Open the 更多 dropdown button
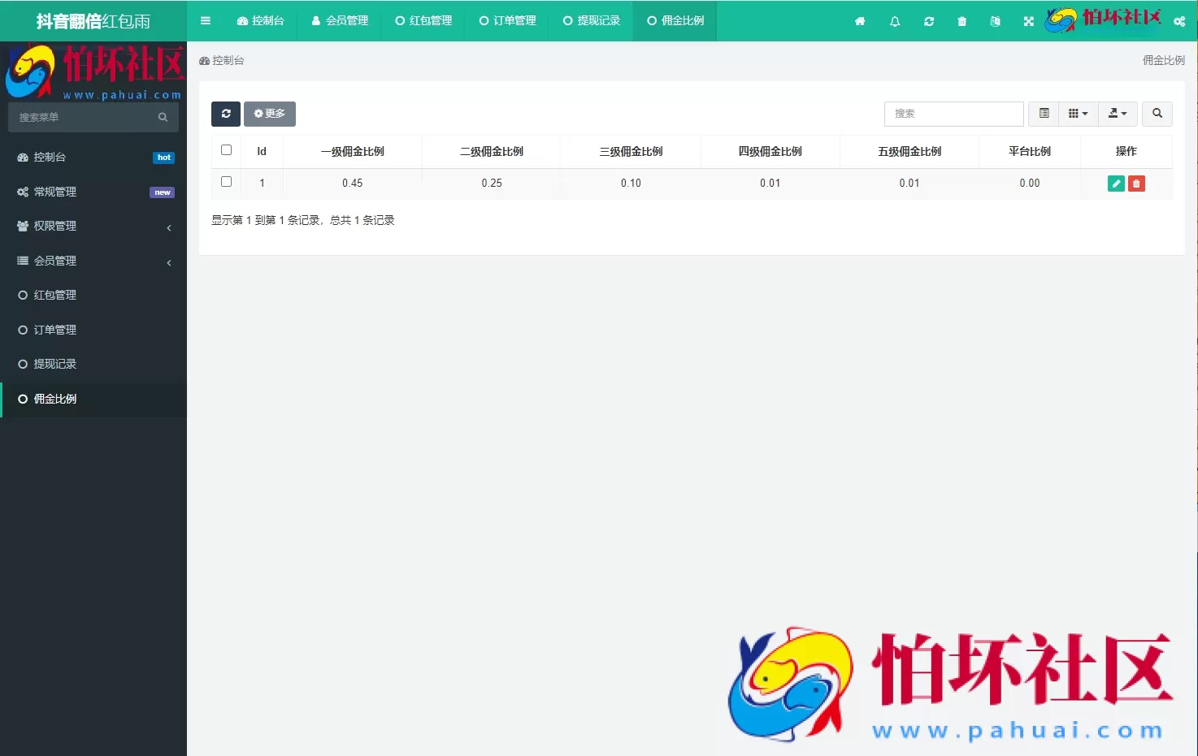This screenshot has width=1198, height=756. 270,114
